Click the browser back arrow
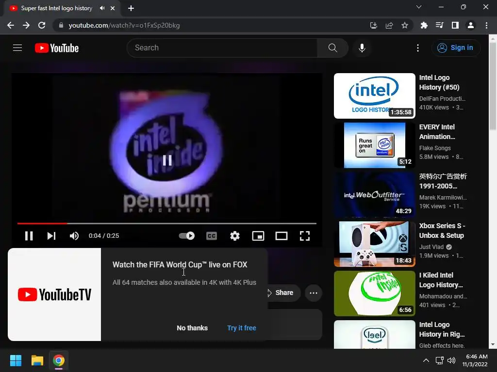The width and height of the screenshot is (497, 372). point(11,25)
